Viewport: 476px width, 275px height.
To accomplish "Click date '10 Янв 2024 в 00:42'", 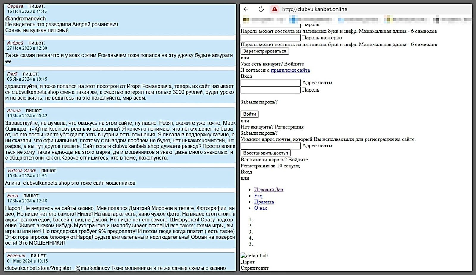I will click(27, 116).
